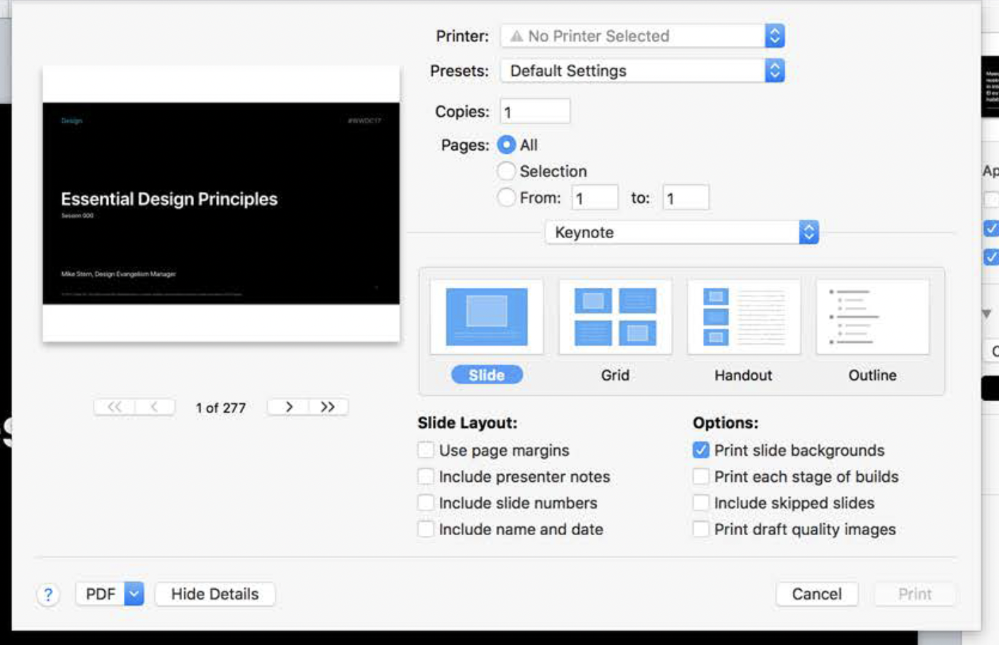Jump to last preview page
This screenshot has width=999, height=645.
click(x=328, y=407)
